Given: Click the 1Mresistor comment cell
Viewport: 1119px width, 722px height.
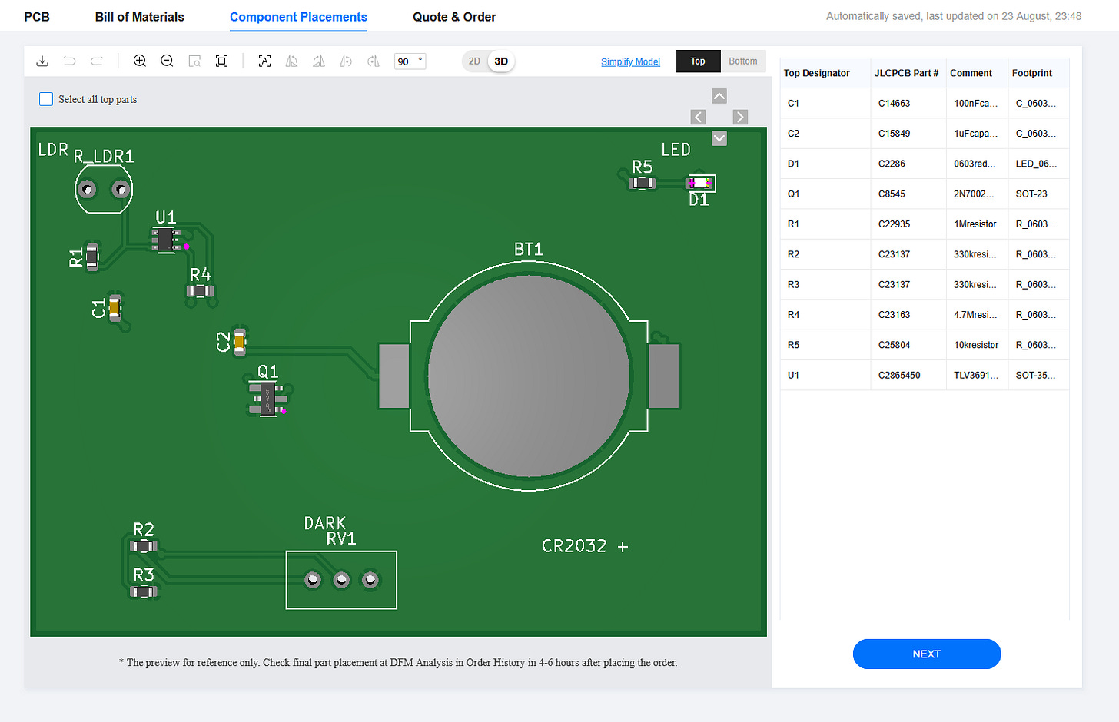Looking at the screenshot, I should (x=977, y=224).
